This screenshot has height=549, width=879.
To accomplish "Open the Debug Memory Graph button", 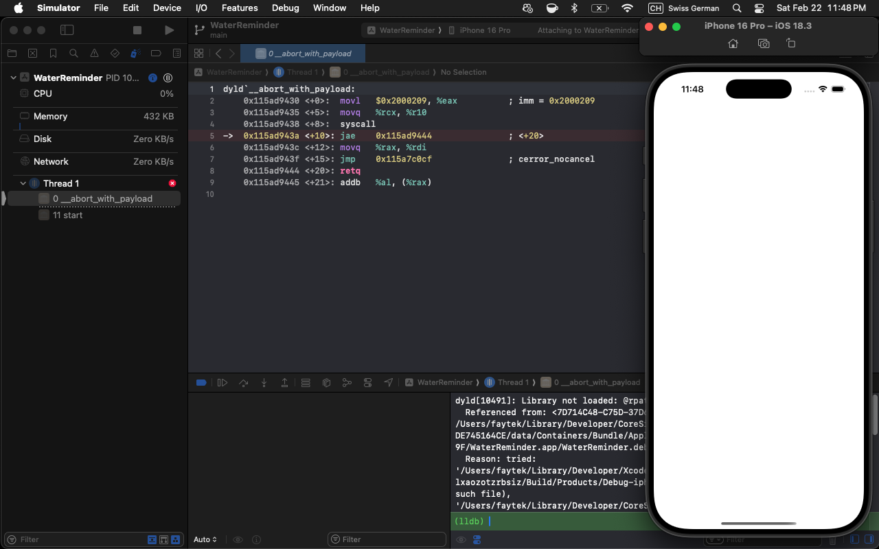I will 347,382.
